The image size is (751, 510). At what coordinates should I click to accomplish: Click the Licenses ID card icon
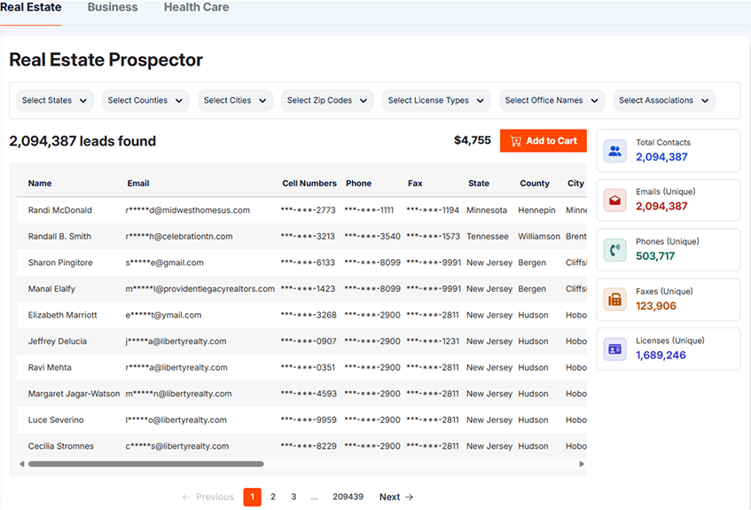point(615,349)
